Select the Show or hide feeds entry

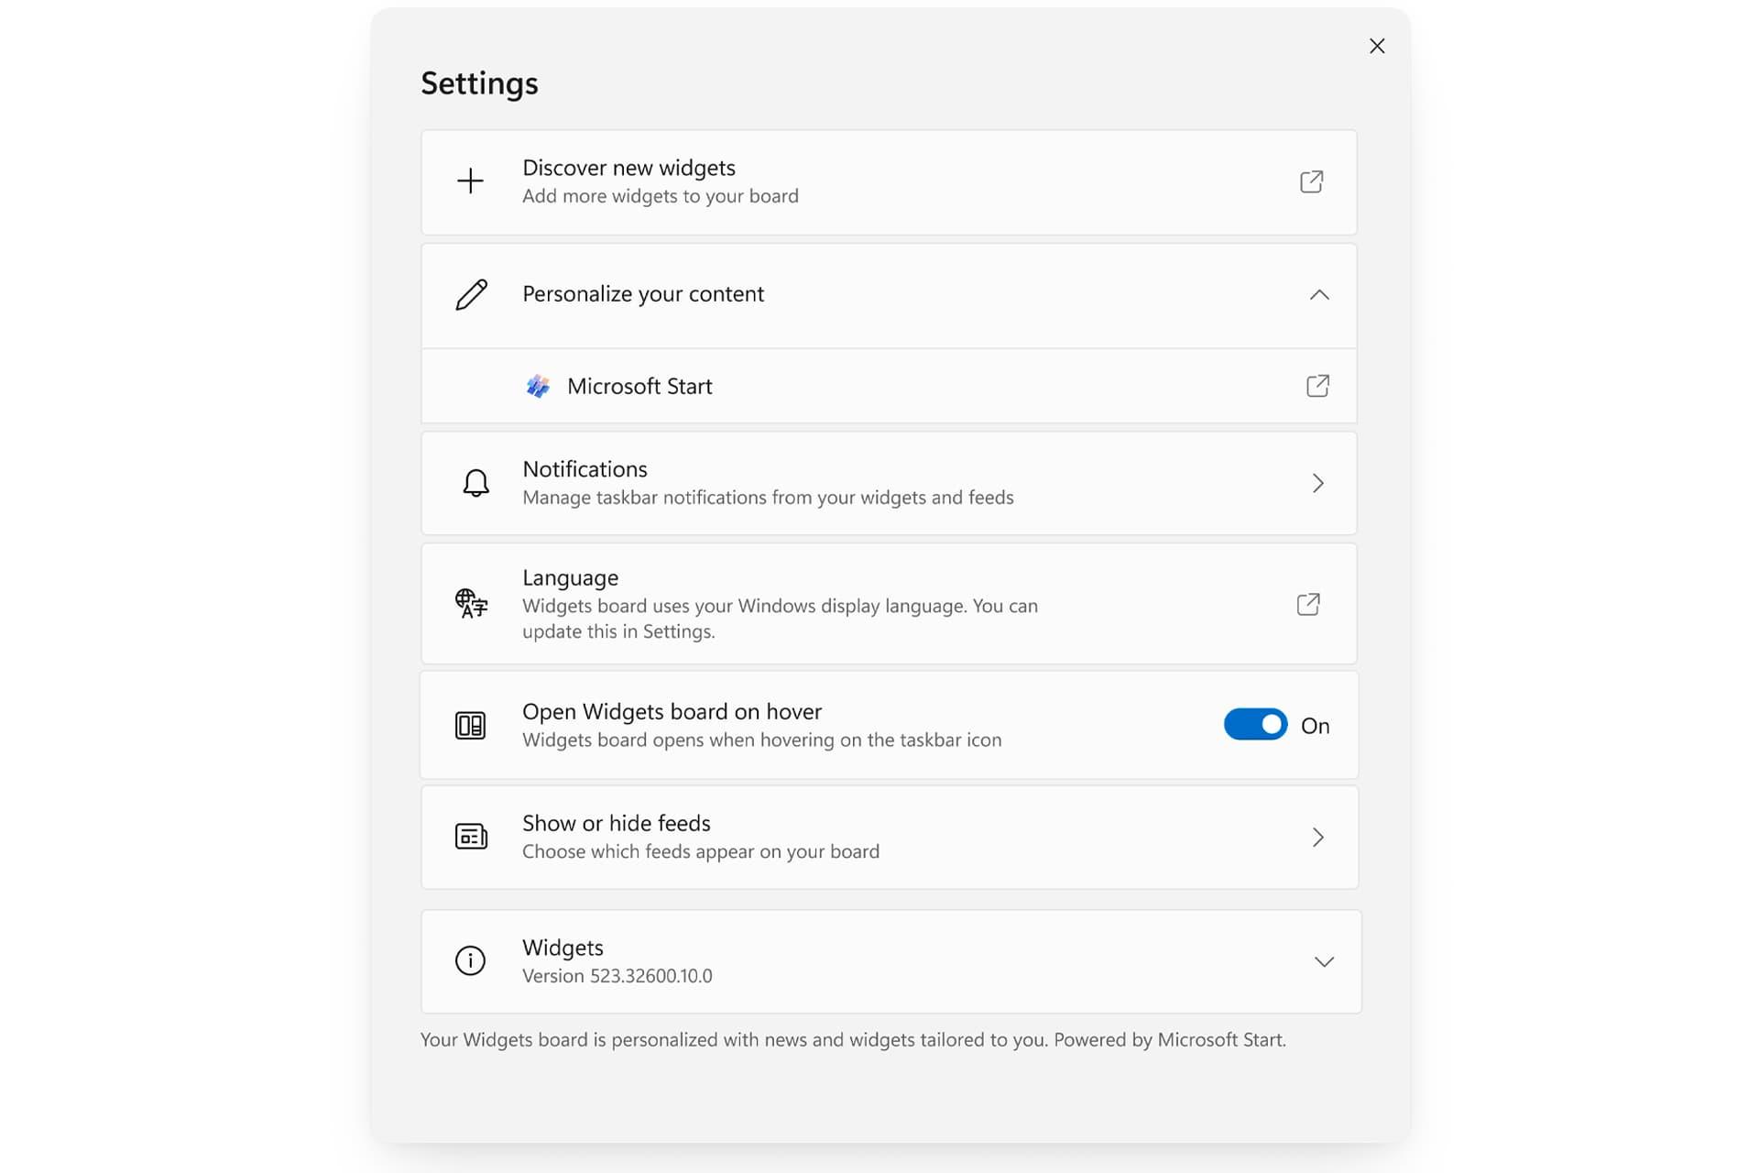click(x=889, y=837)
